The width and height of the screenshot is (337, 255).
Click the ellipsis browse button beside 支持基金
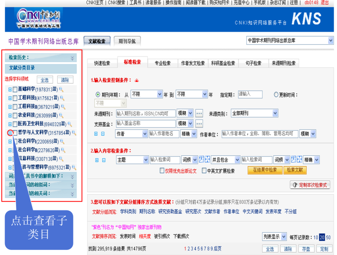[199, 123]
